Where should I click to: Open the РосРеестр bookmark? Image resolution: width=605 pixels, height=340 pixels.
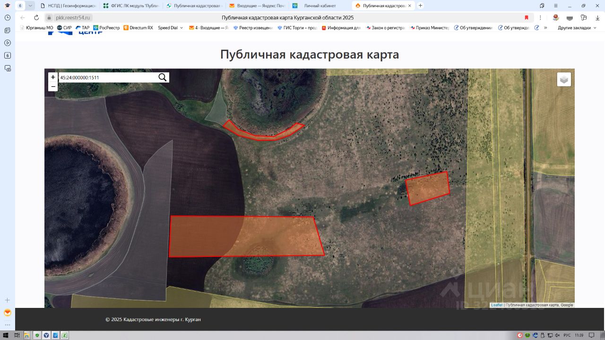[x=106, y=28]
